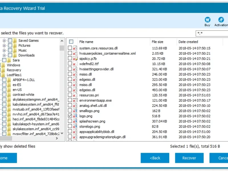Click file icon beside resources.pri
This screenshot has height=171, width=228.
(x=75, y=95)
